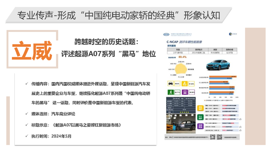Click the black car icon in the yellow box
The height and width of the screenshot is (152, 271).
tap(171, 83)
